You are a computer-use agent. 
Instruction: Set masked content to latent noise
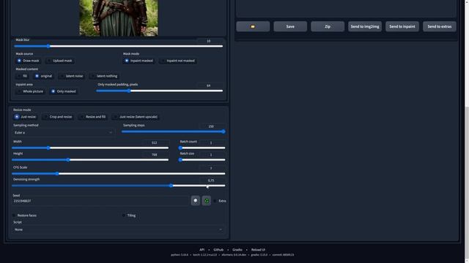pos(72,76)
